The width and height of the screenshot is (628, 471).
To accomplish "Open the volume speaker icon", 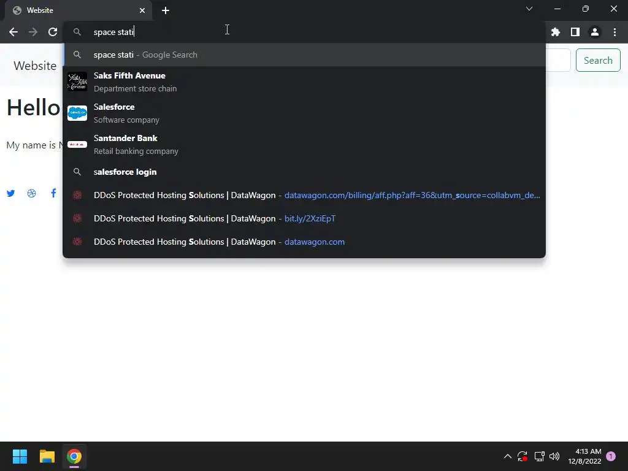I will tap(554, 456).
